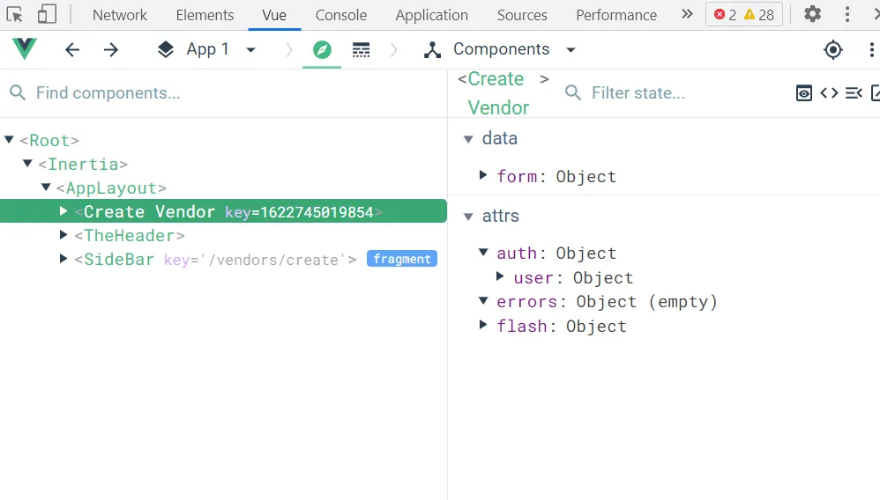Open the App 1 dropdown
Viewport: 880px width, 500px height.
point(207,50)
